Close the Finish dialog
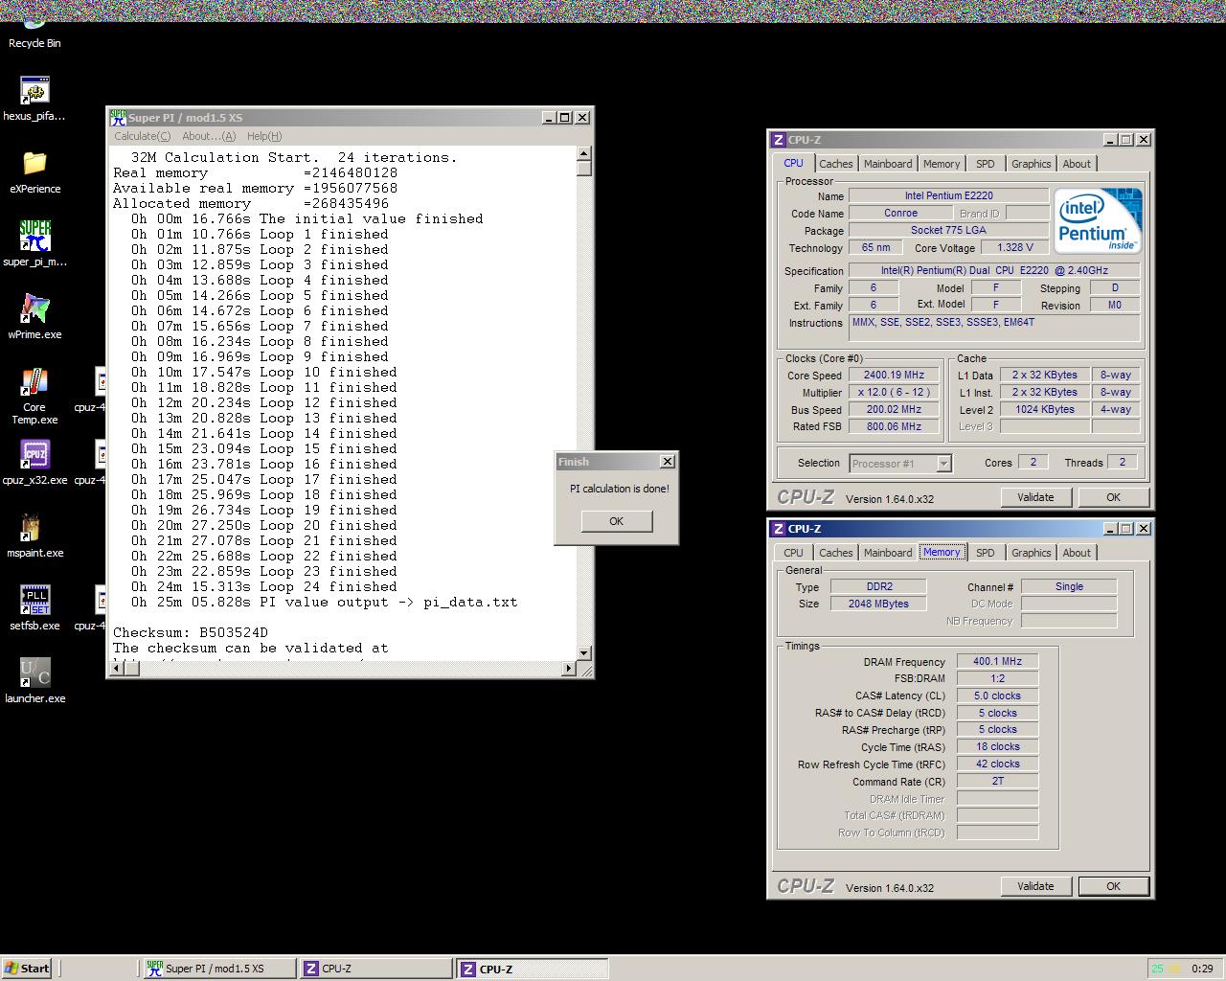The width and height of the screenshot is (1226, 981). (x=667, y=462)
